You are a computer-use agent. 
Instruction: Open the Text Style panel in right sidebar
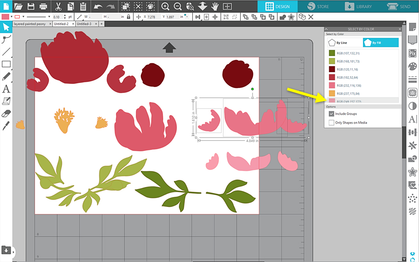[412, 119]
